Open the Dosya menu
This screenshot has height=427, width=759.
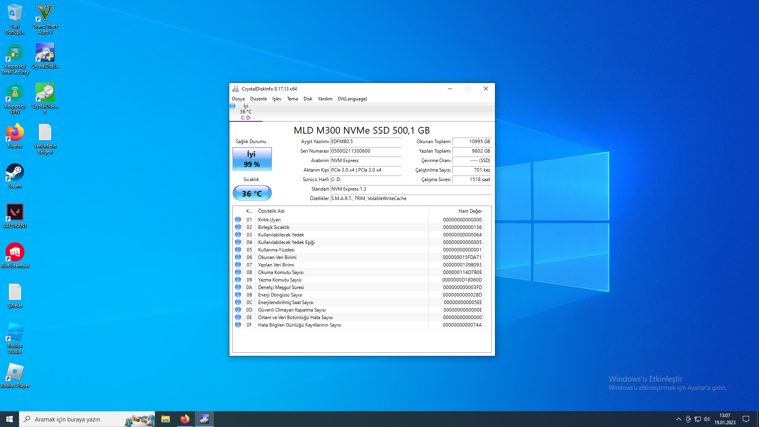point(238,99)
